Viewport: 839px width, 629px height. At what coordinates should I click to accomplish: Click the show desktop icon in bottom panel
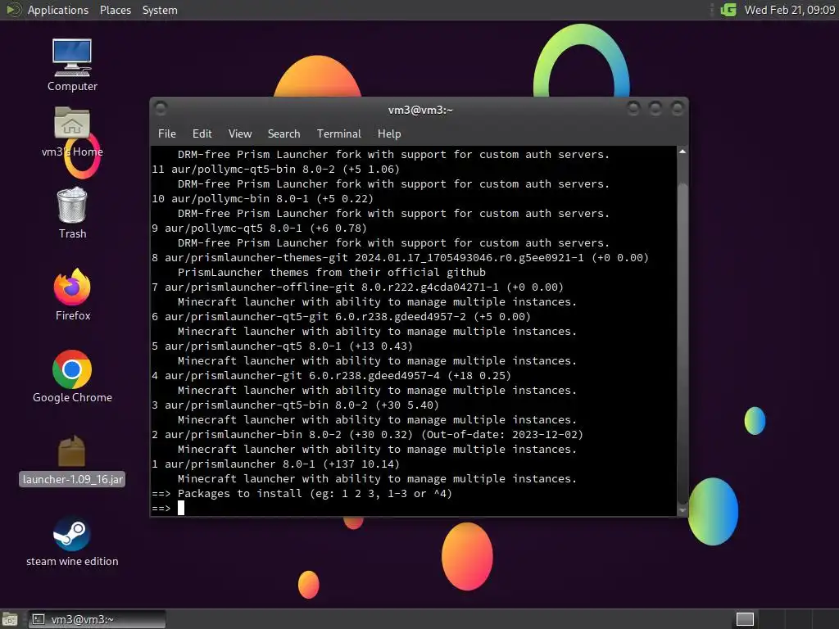10,619
